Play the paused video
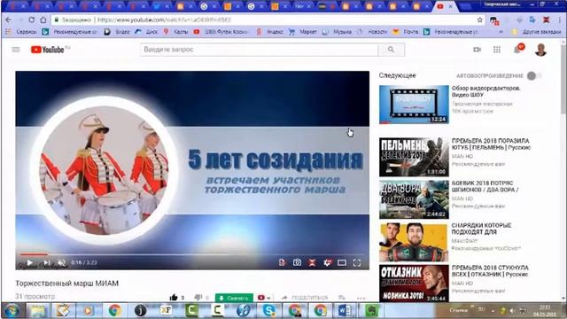Image resolution: width=567 pixels, height=319 pixels. [x=30, y=262]
